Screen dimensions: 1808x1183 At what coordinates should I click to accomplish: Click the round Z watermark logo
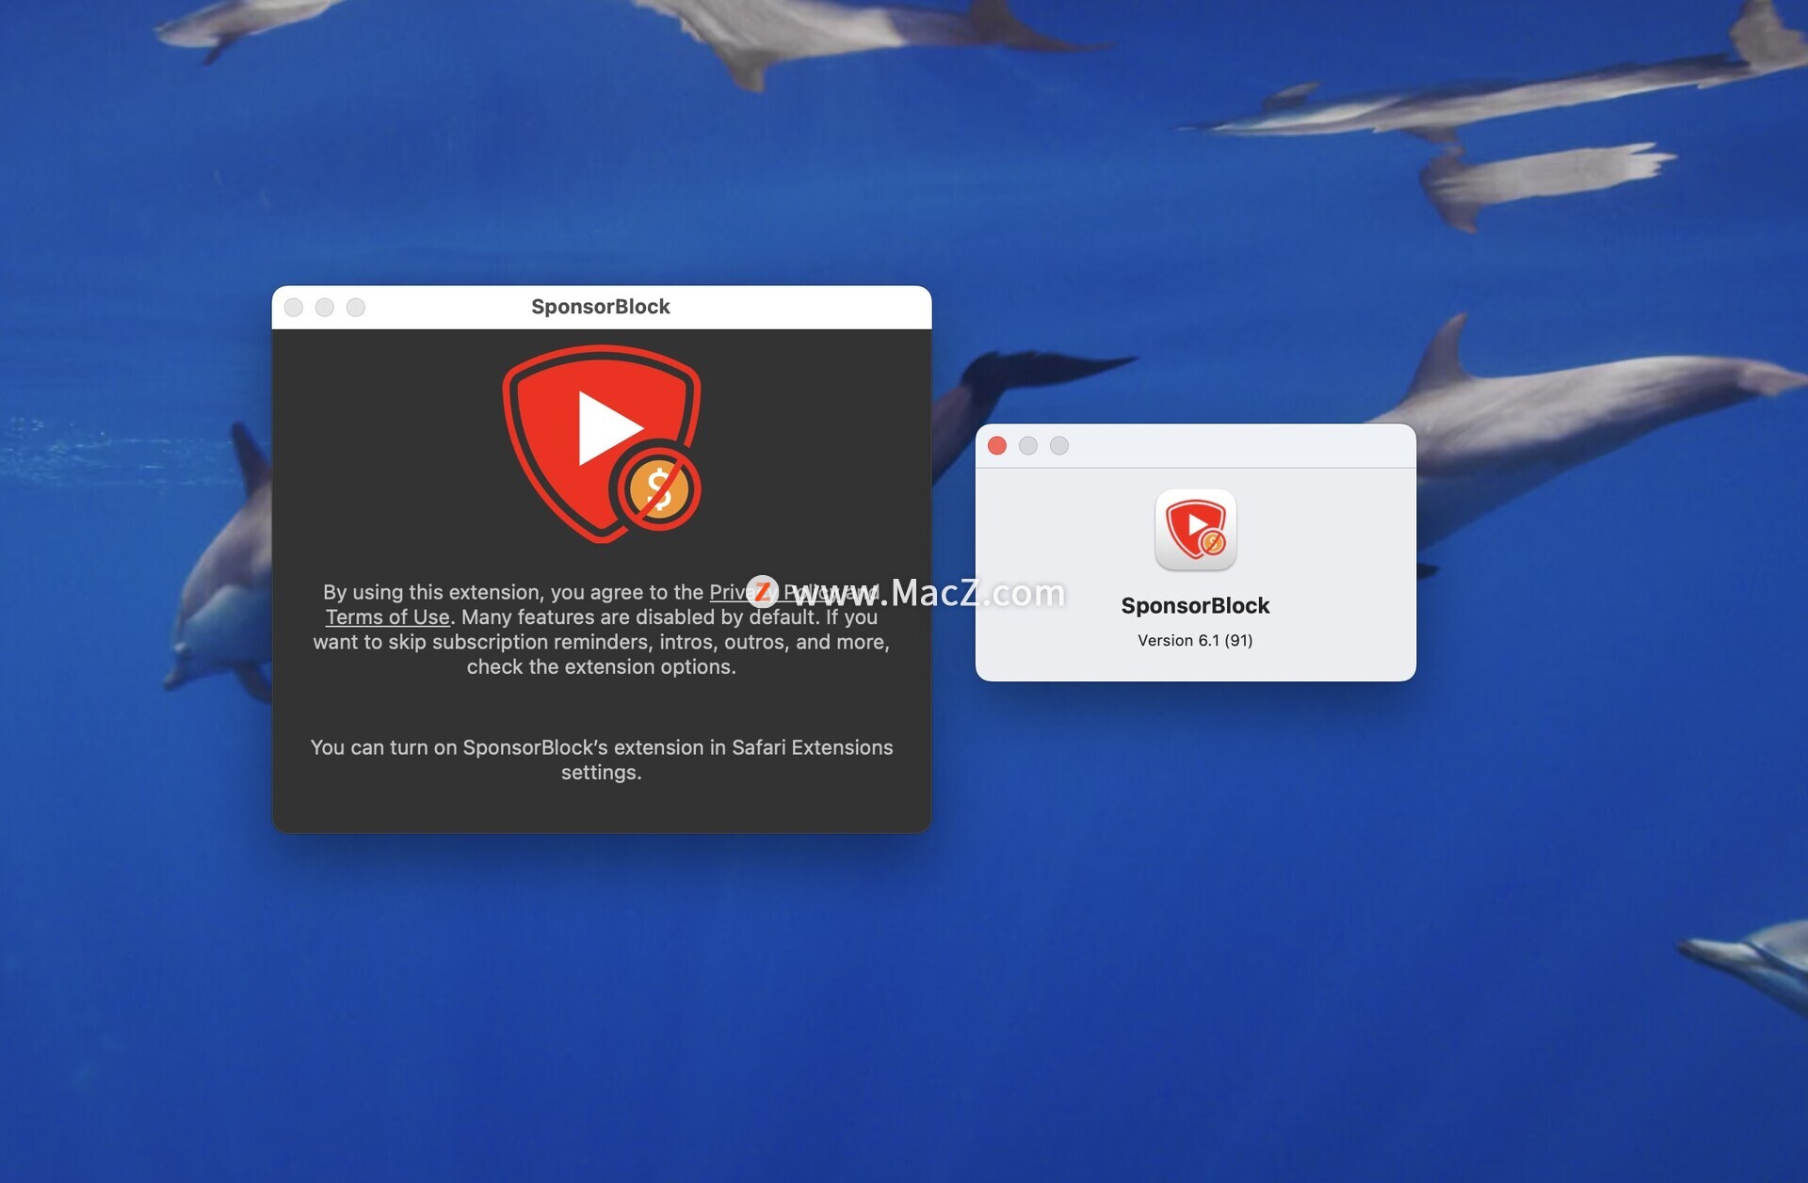pyautogui.click(x=763, y=592)
